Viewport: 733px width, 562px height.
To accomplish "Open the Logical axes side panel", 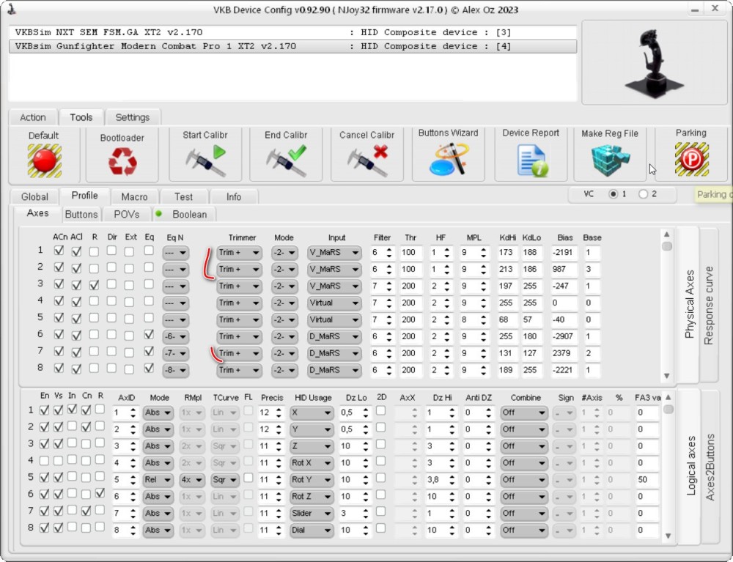I will [690, 466].
